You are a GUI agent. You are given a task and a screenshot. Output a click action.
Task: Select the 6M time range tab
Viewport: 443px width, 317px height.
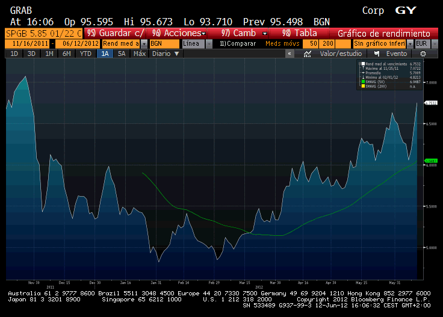pyautogui.click(x=66, y=54)
